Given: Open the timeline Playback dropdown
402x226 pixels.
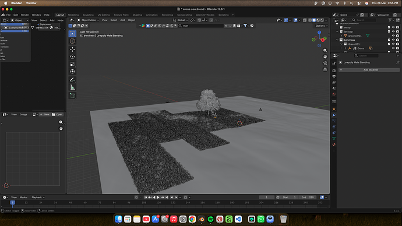Looking at the screenshot, I should (38, 197).
